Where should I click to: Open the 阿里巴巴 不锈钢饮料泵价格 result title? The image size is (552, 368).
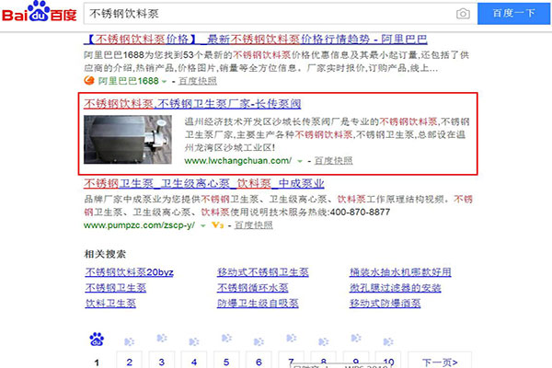256,39
